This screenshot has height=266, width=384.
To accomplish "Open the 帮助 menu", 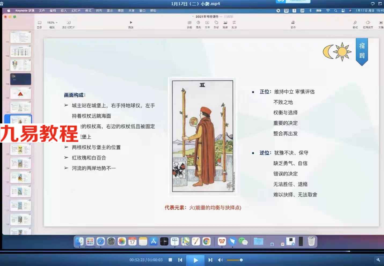I will click(x=153, y=11).
